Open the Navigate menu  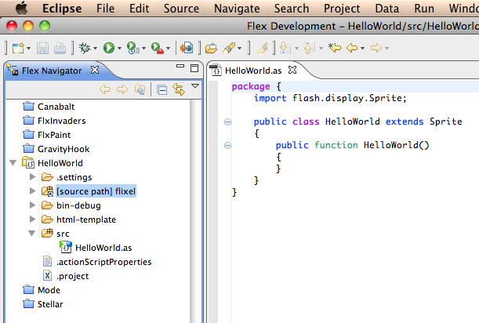236,9
